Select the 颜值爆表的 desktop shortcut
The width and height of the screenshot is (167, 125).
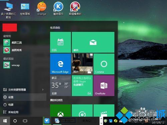[x=75, y=9]
